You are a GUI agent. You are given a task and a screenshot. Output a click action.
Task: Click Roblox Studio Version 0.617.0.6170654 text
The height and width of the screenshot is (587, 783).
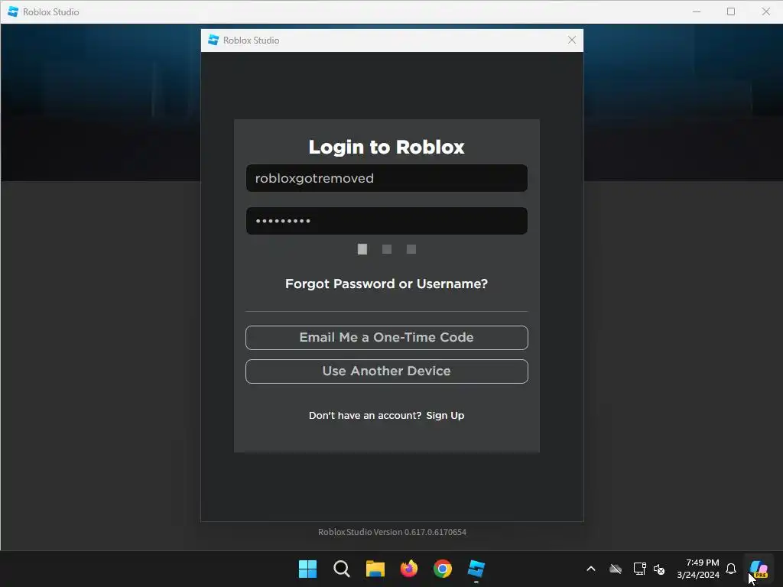click(x=392, y=532)
